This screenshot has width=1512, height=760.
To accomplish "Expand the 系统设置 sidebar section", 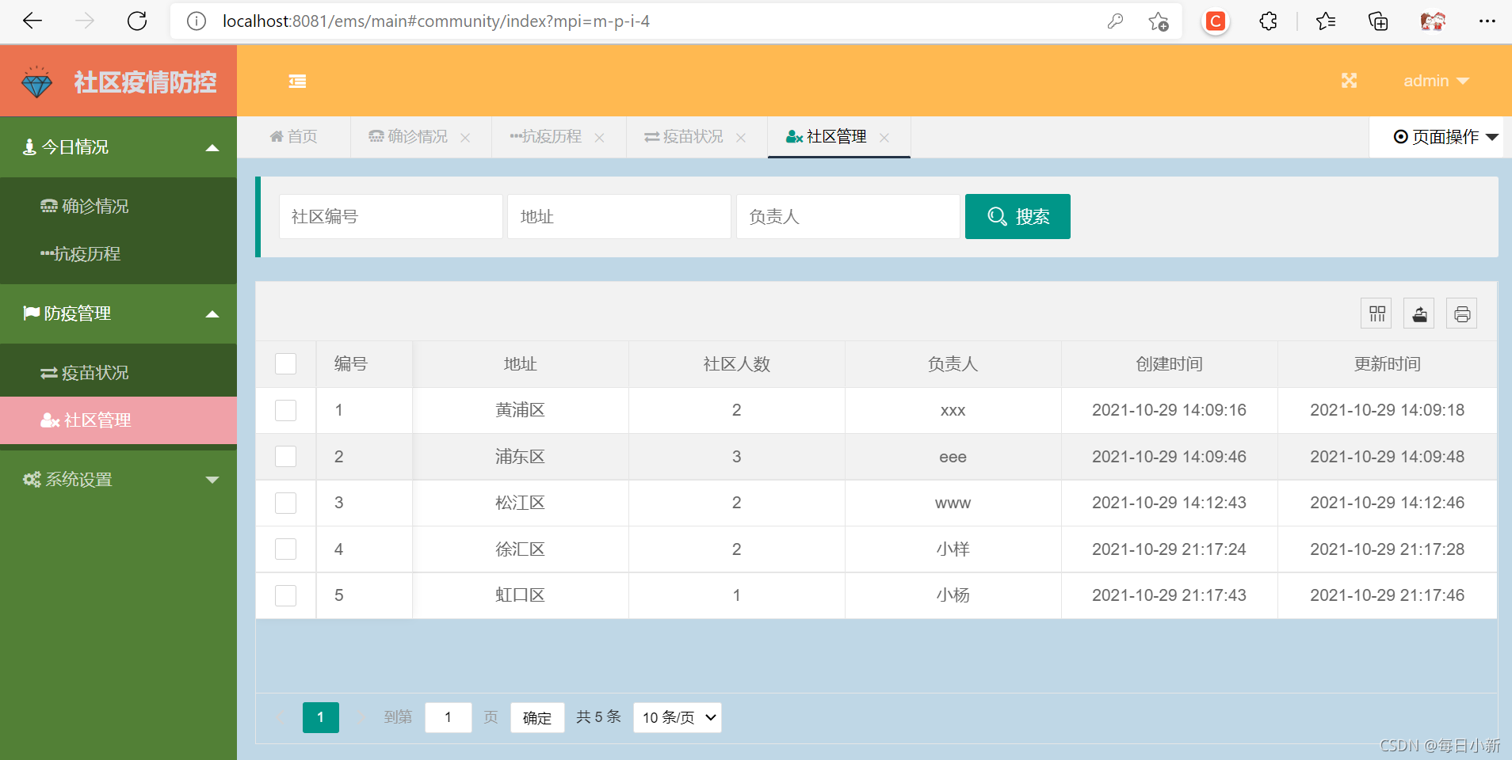I will click(x=118, y=480).
